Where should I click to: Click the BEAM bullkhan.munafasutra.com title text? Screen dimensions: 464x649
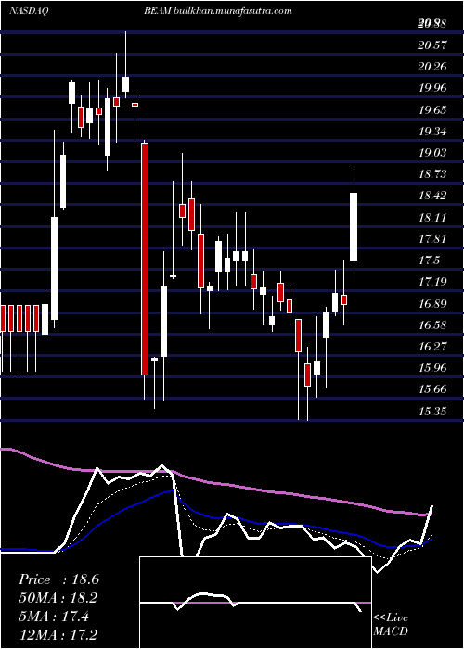tap(218, 11)
